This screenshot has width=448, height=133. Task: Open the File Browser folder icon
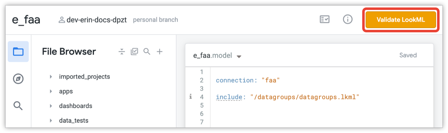18,52
